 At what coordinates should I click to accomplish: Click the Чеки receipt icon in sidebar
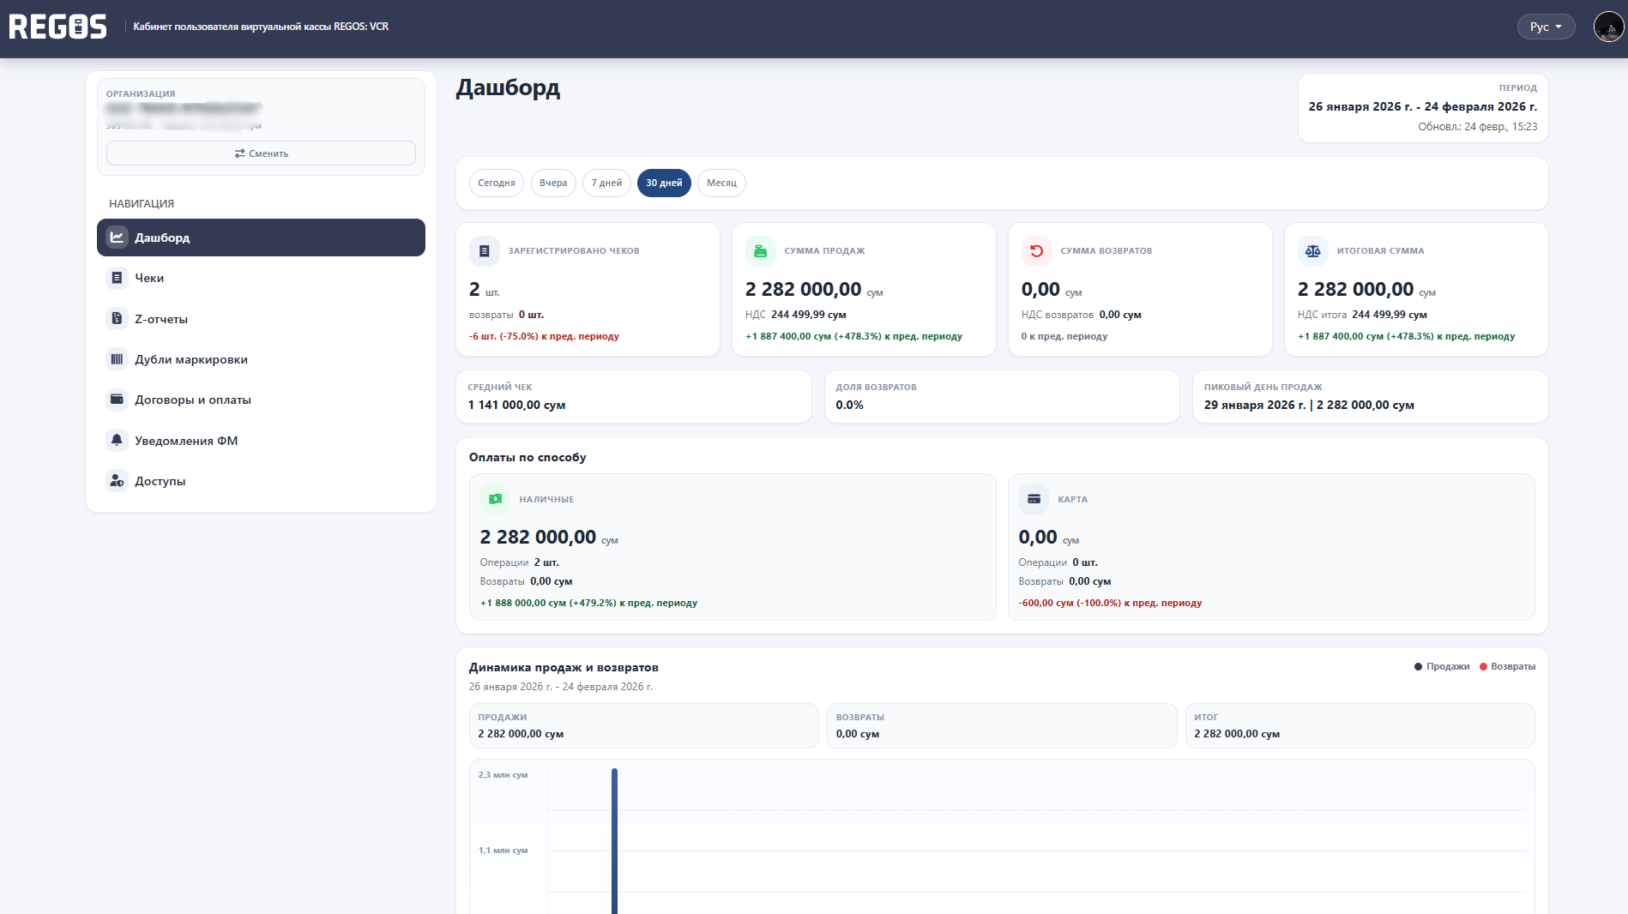coord(117,278)
